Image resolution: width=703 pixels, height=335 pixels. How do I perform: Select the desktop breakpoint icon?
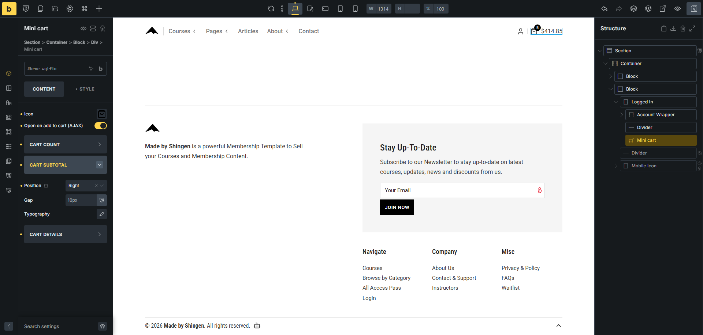tap(295, 9)
